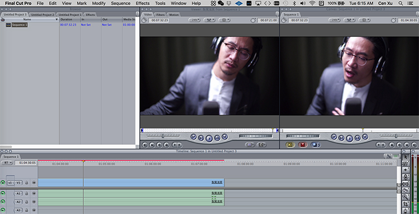Click the red Overwrite edit button in Canvas
Screen dimensions: 419x214
click(x=303, y=145)
